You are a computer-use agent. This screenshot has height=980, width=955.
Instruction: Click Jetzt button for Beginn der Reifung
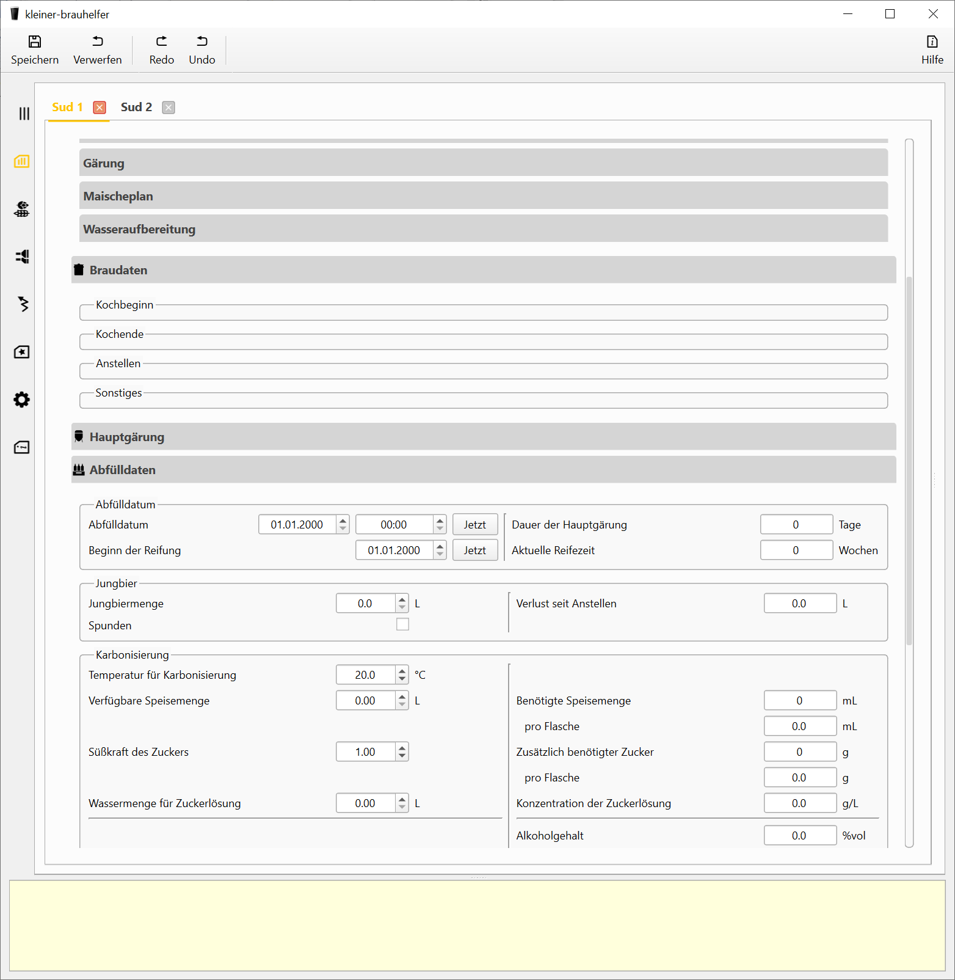click(474, 550)
